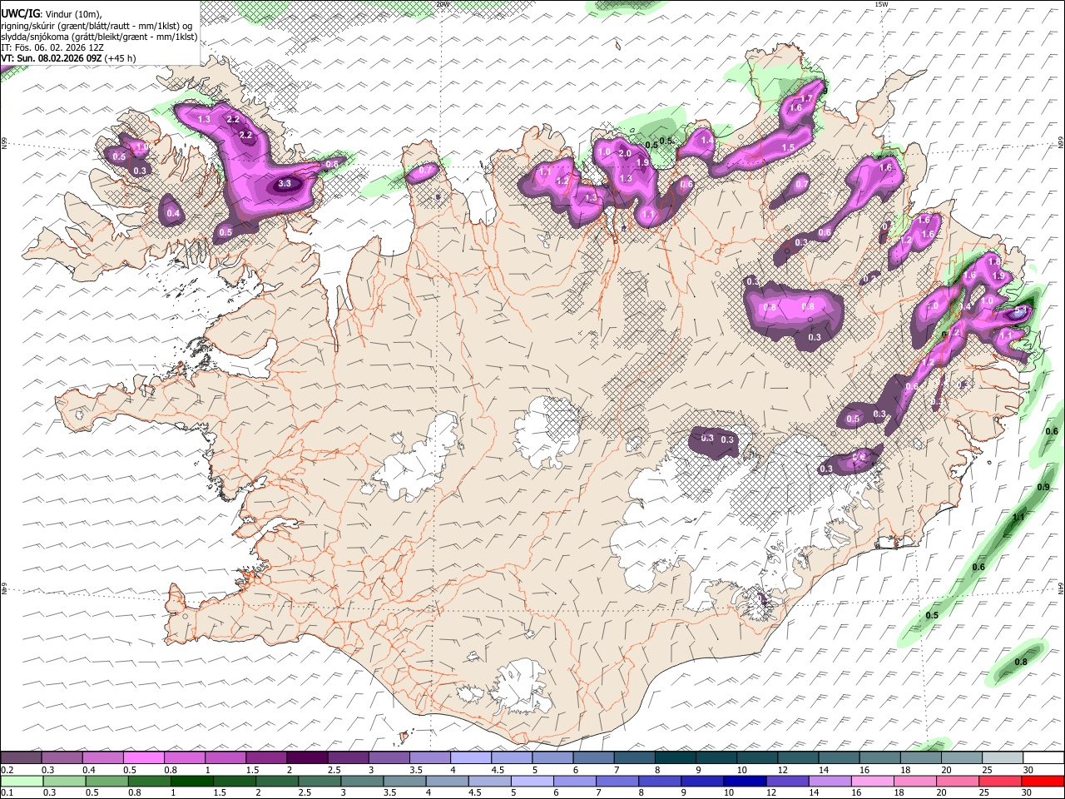Click the 0.1 label in the bottom legend row
The height and width of the screenshot is (799, 1065).
click(x=6, y=793)
